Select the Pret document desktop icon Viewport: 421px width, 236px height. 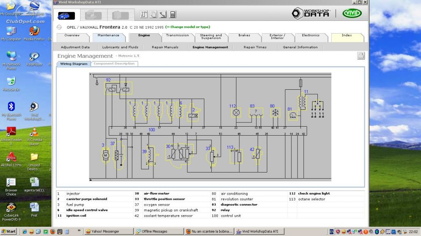point(34,210)
